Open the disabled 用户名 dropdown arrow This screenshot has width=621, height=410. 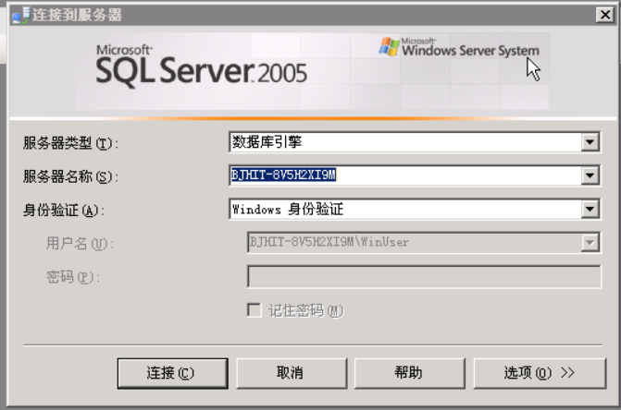point(590,243)
